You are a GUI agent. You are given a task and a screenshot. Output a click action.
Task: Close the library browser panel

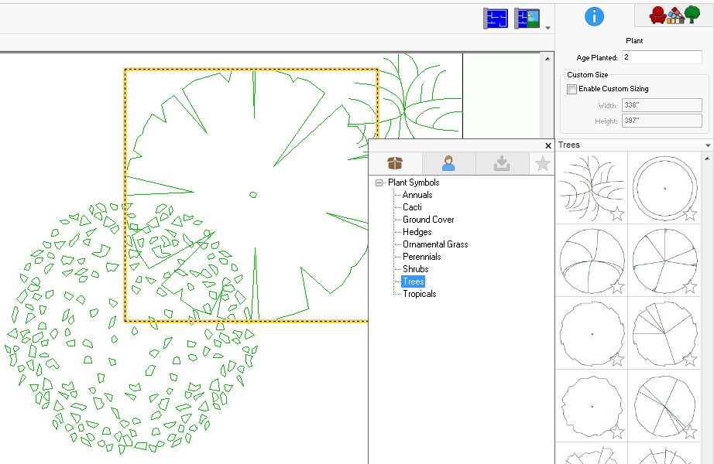coord(548,145)
